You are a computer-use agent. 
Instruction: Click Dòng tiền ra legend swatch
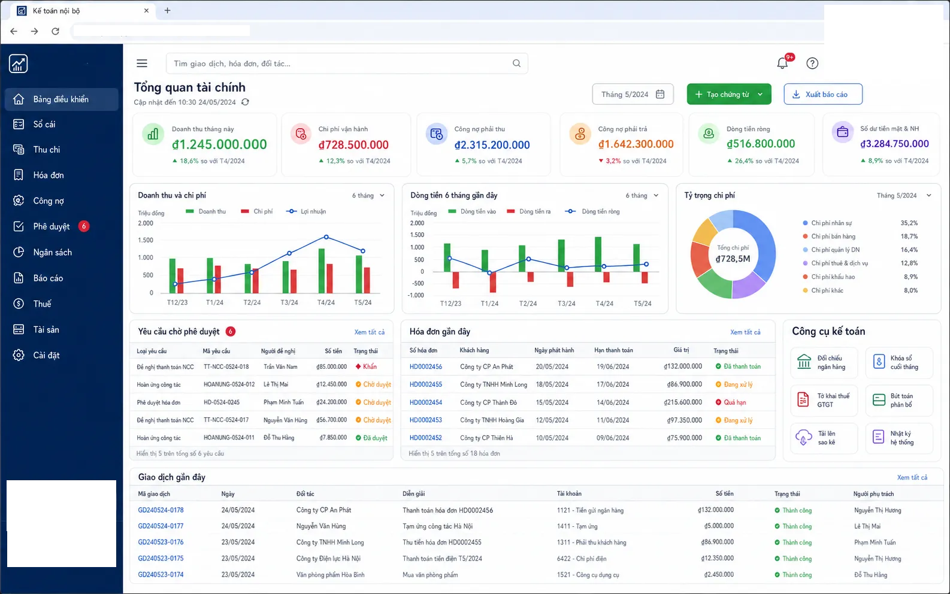(x=511, y=211)
